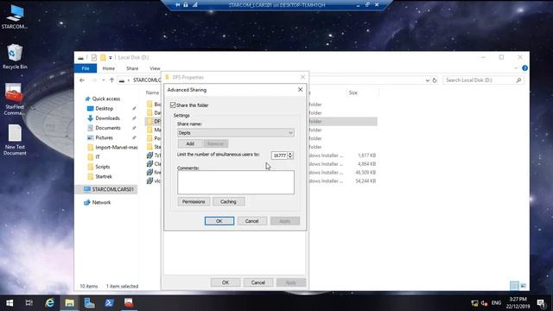Click OK in DFS Properties window

pyautogui.click(x=226, y=282)
